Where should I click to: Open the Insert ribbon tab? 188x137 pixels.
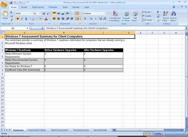24,7
